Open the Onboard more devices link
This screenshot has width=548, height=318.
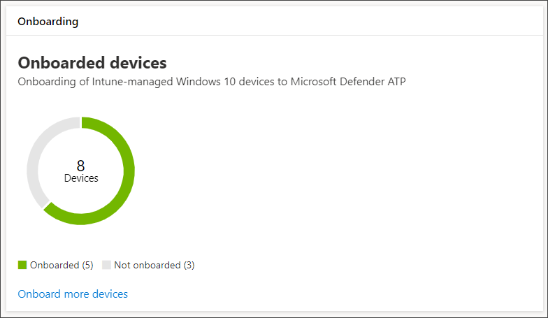tap(73, 294)
